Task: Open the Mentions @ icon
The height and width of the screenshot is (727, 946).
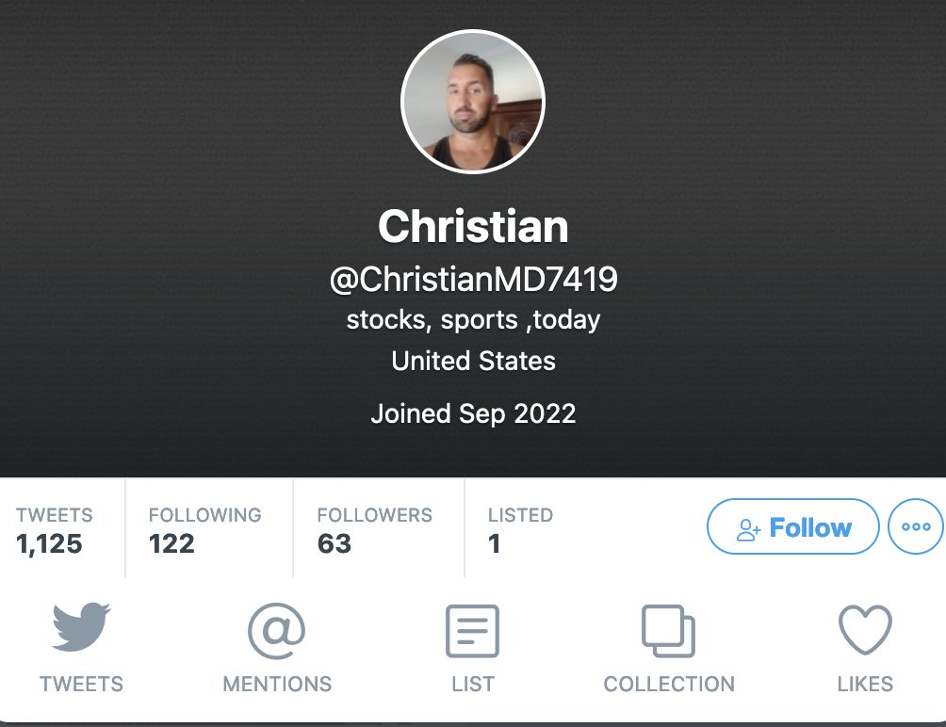Action: pyautogui.click(x=276, y=631)
